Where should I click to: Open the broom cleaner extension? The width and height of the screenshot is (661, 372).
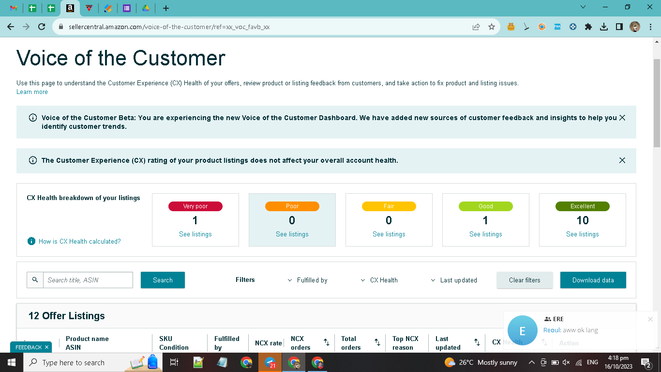(x=526, y=27)
